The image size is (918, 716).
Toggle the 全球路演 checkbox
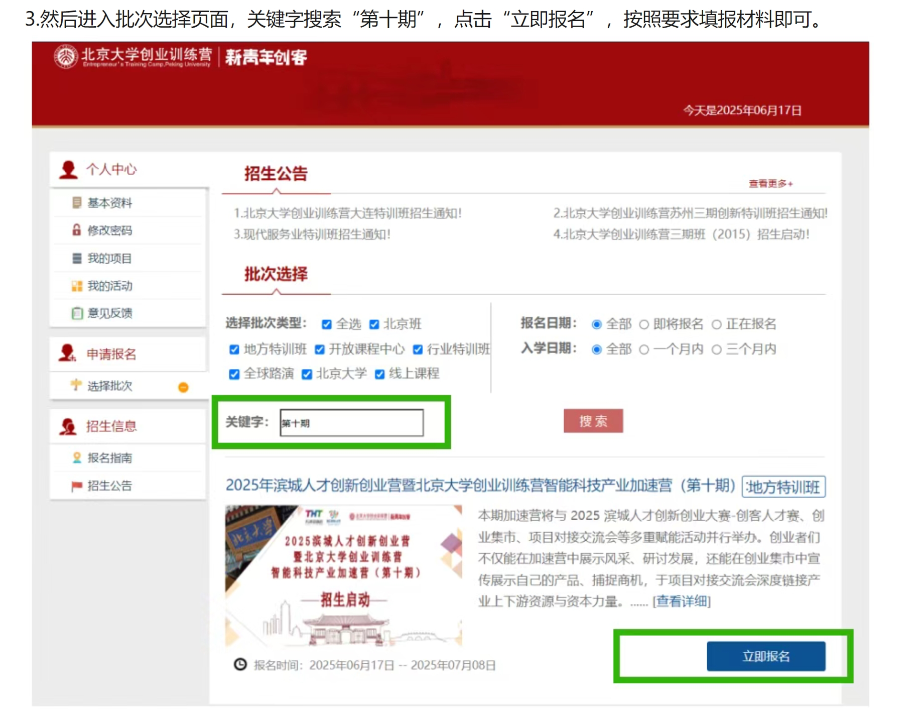234,374
